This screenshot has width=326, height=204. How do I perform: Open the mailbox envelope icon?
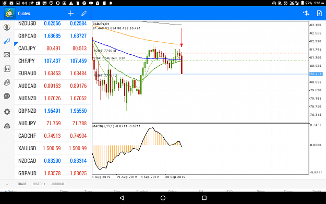point(7,55)
